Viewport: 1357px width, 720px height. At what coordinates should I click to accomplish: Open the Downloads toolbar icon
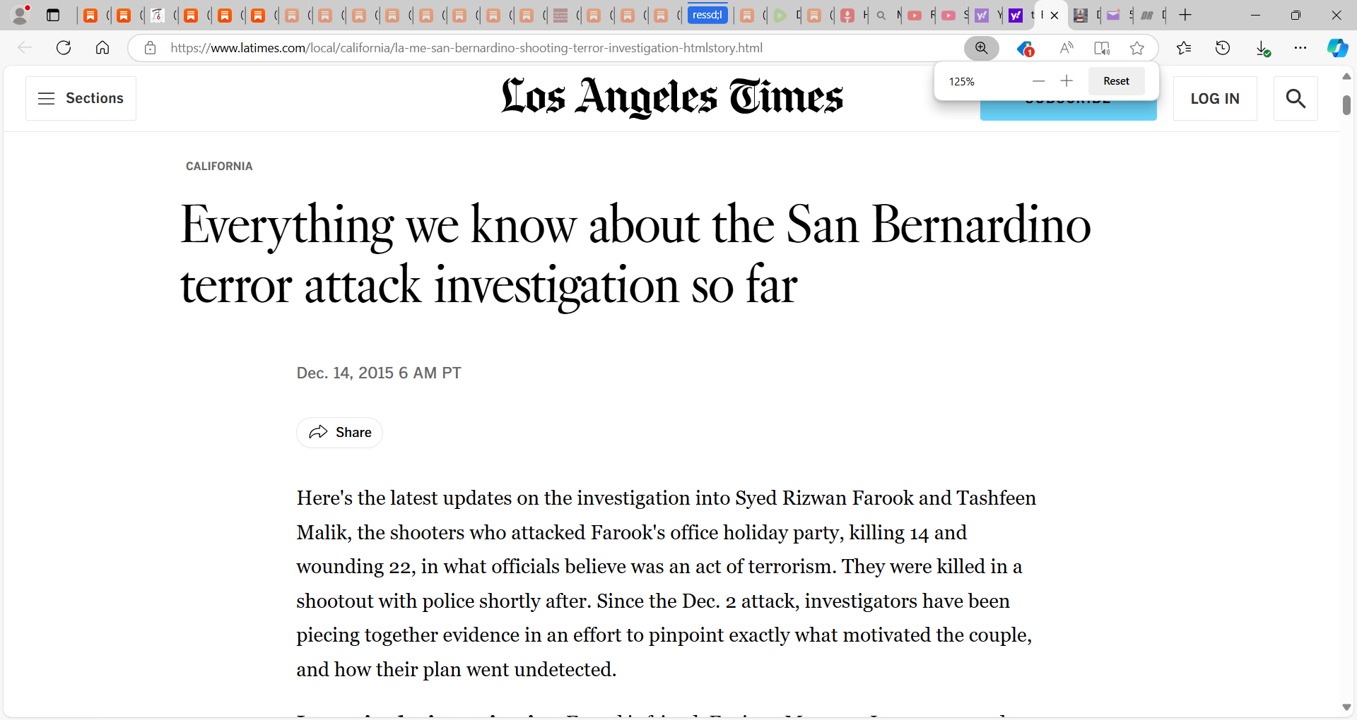(1263, 48)
